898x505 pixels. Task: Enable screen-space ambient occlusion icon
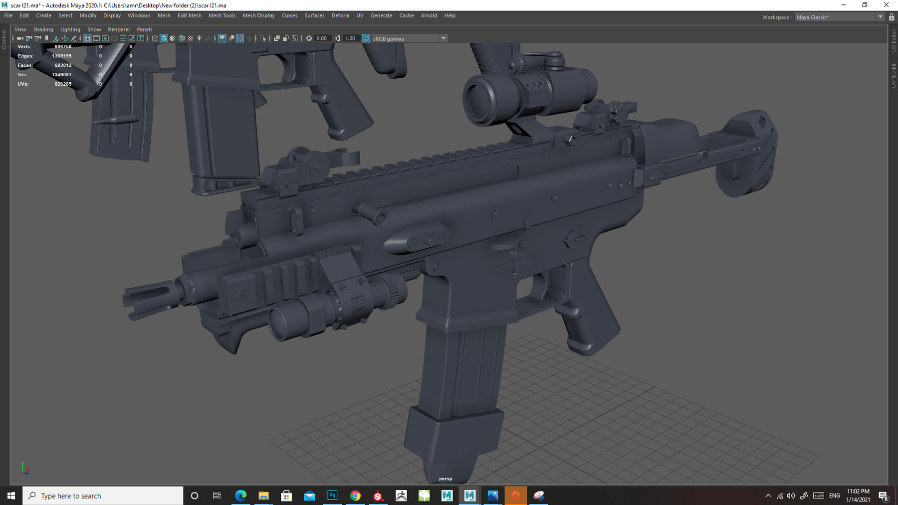[222, 38]
